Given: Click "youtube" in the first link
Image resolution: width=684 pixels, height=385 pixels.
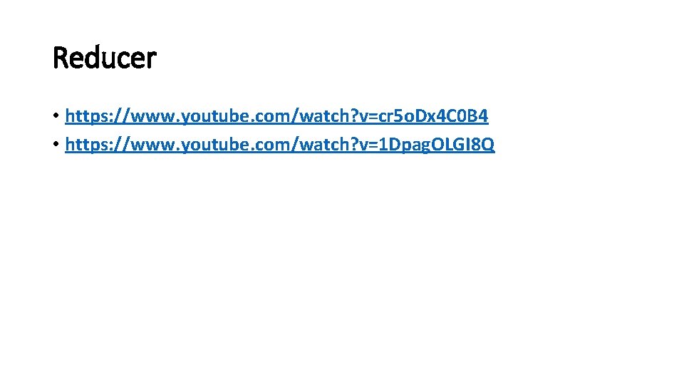Looking at the screenshot, I should [x=215, y=116].
